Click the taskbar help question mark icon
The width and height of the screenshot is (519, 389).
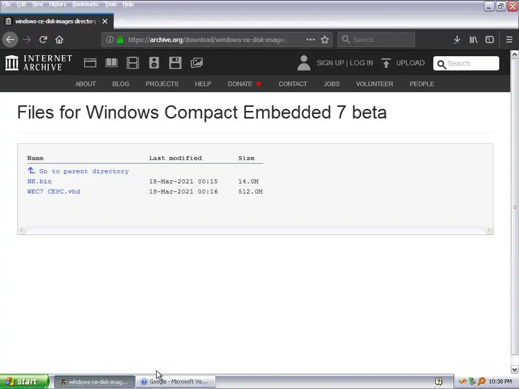[x=438, y=382]
